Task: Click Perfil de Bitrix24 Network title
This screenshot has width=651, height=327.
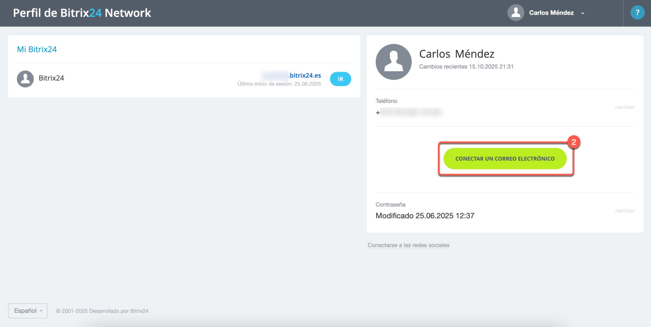Action: click(82, 13)
